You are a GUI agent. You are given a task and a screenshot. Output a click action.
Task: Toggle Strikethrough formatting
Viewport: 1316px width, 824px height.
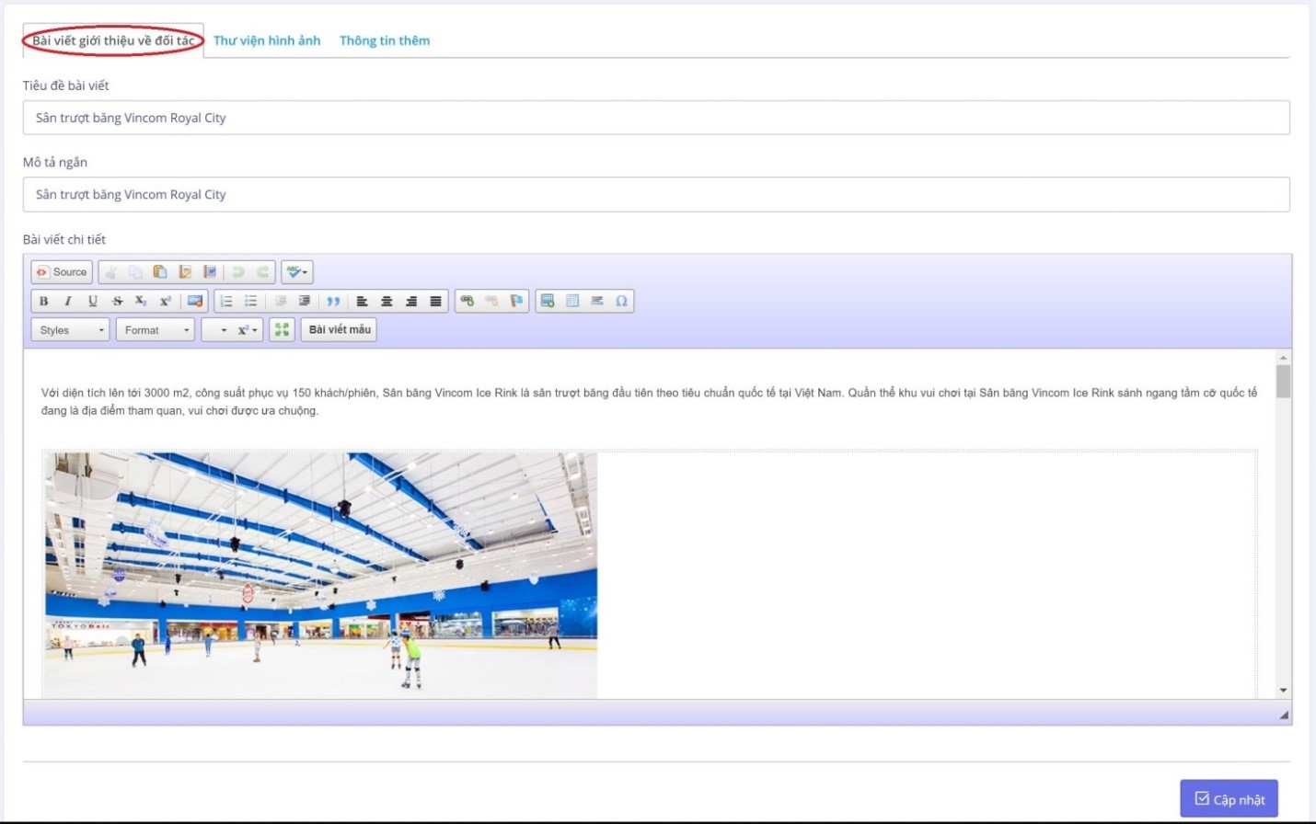pyautogui.click(x=118, y=302)
